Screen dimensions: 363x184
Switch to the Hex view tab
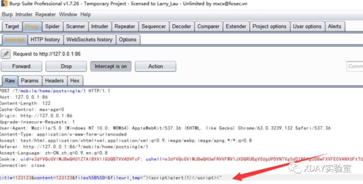coord(75,80)
